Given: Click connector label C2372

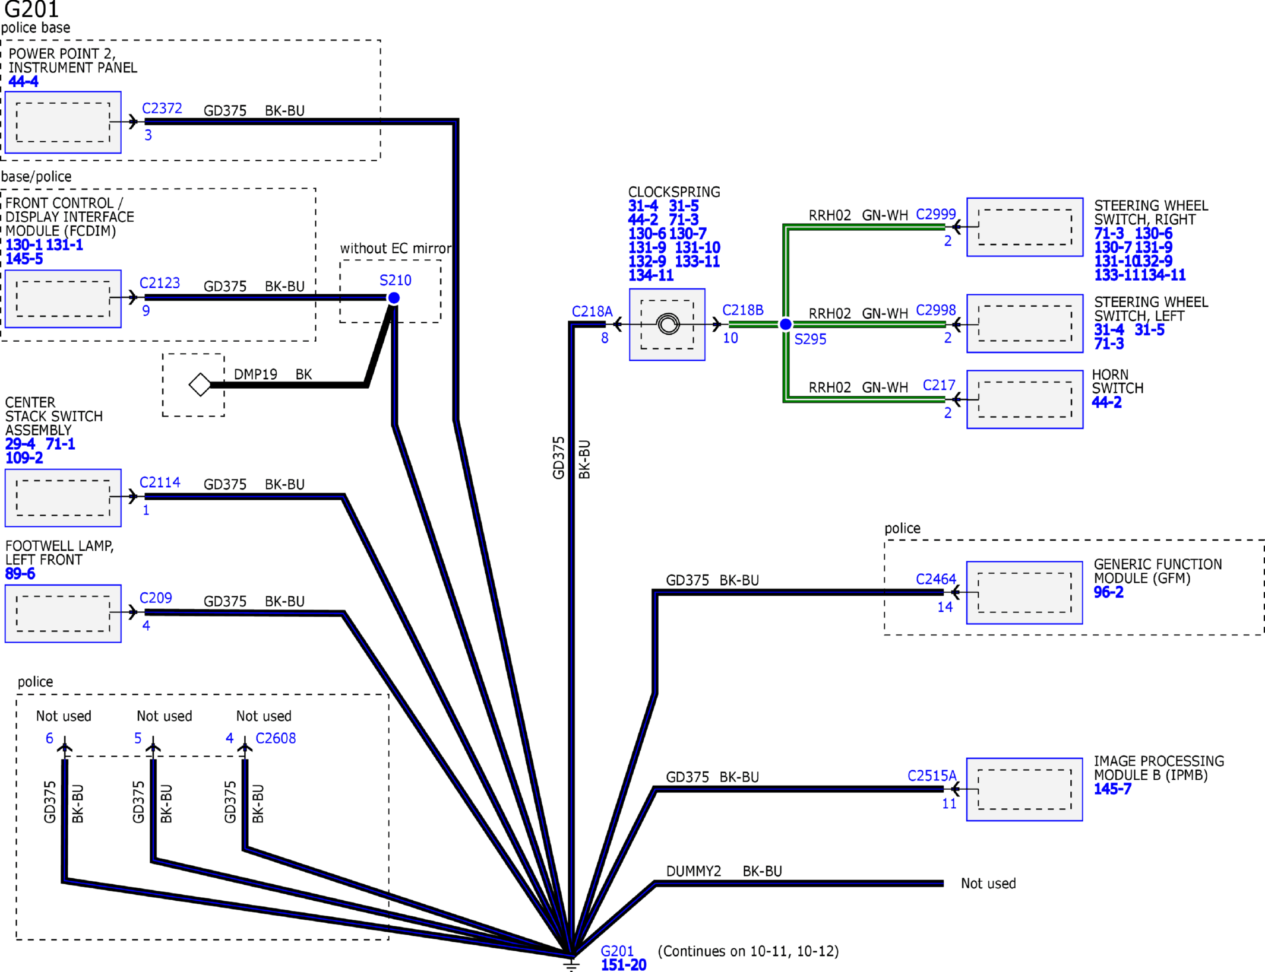Looking at the screenshot, I should point(162,109).
